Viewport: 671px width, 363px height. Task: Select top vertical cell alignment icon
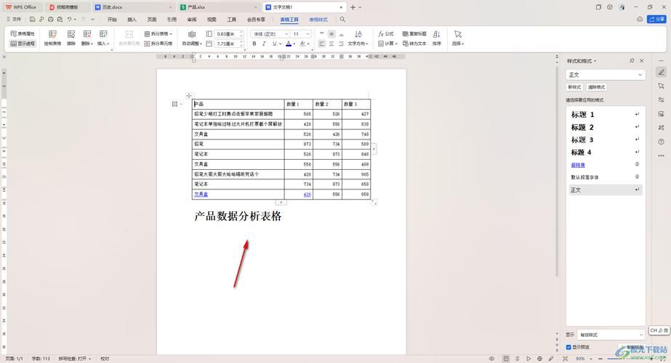[x=322, y=33]
